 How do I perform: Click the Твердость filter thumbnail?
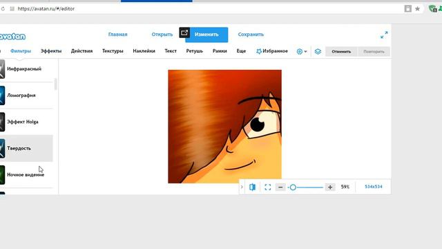(x=2, y=148)
